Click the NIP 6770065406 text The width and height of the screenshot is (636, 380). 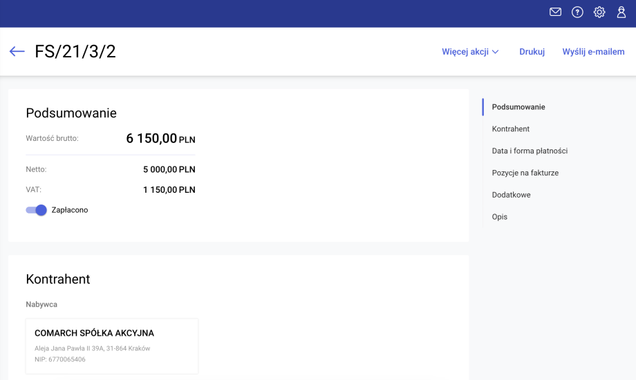(60, 359)
